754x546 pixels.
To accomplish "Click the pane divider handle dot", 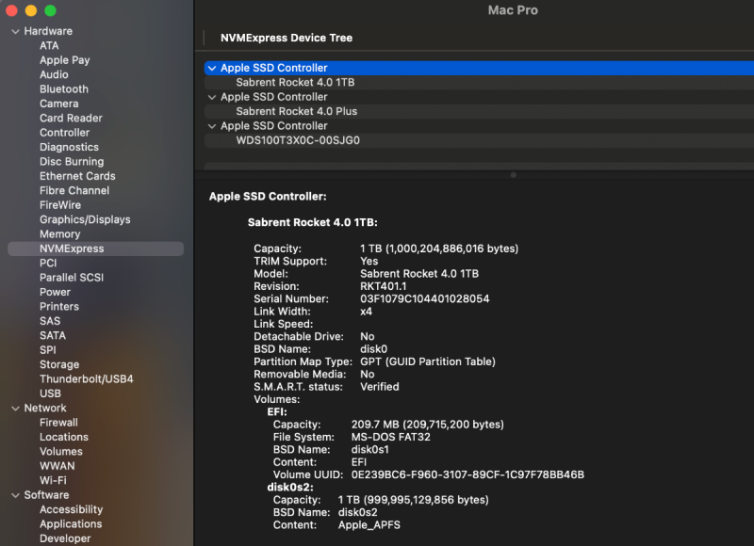I will pos(513,174).
